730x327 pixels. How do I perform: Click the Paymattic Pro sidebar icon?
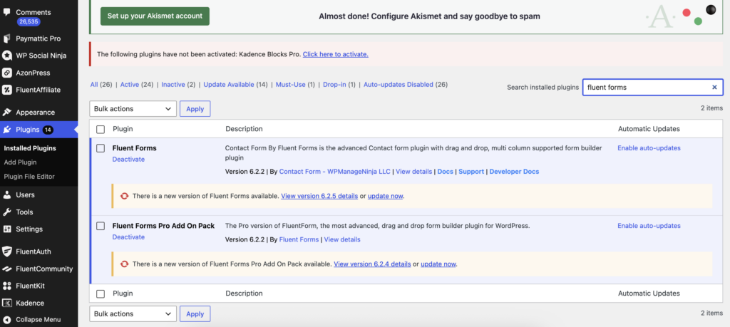pyautogui.click(x=7, y=38)
